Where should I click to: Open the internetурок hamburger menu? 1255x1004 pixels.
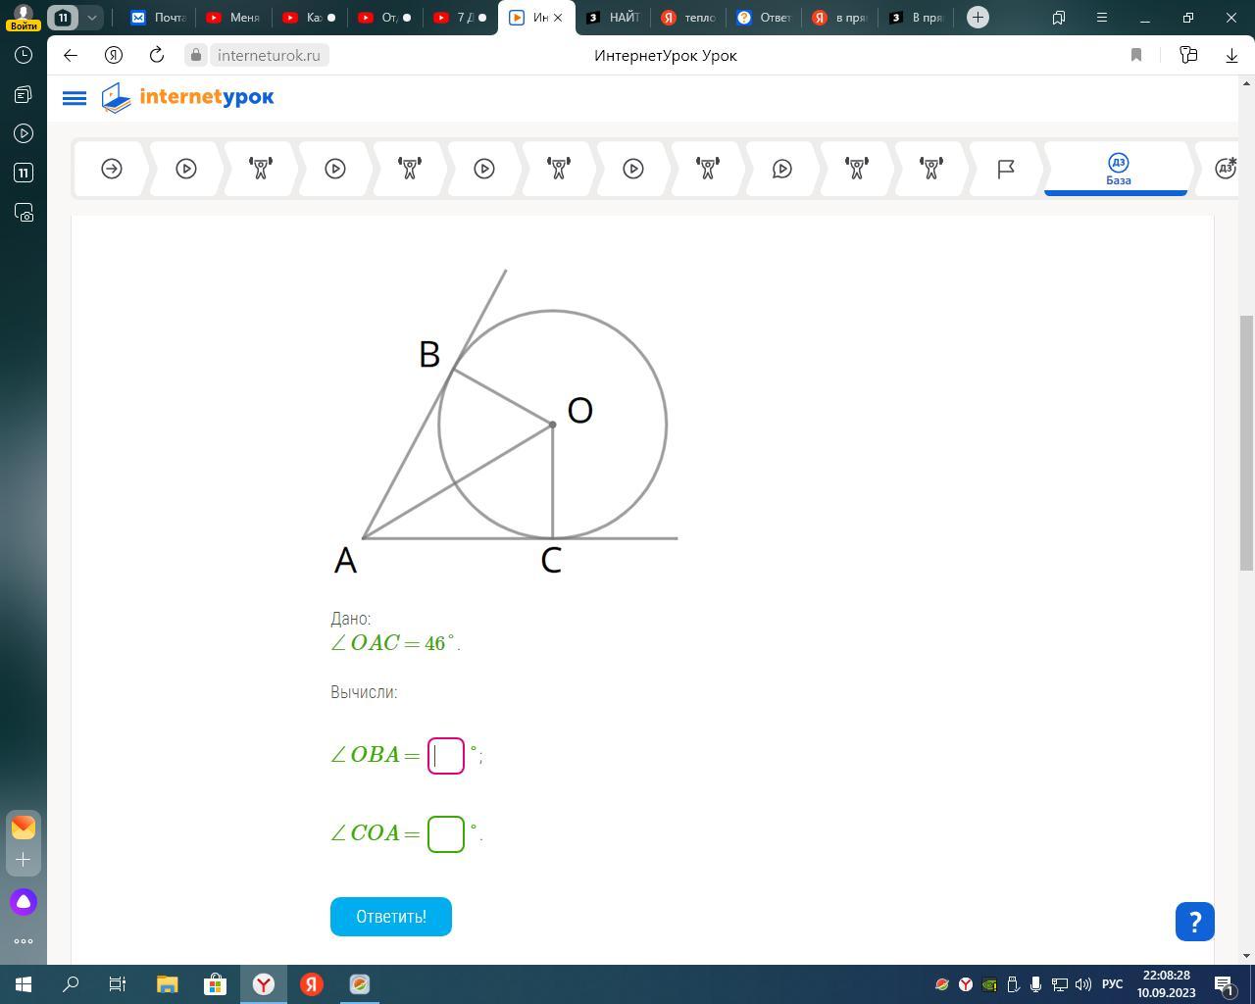click(x=74, y=98)
